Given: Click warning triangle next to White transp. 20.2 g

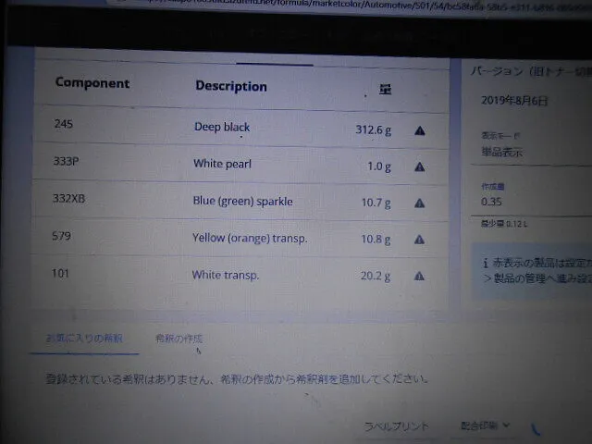Looking at the screenshot, I should (419, 276).
